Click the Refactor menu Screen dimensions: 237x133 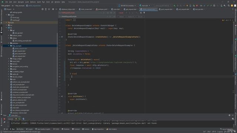(33, 2)
